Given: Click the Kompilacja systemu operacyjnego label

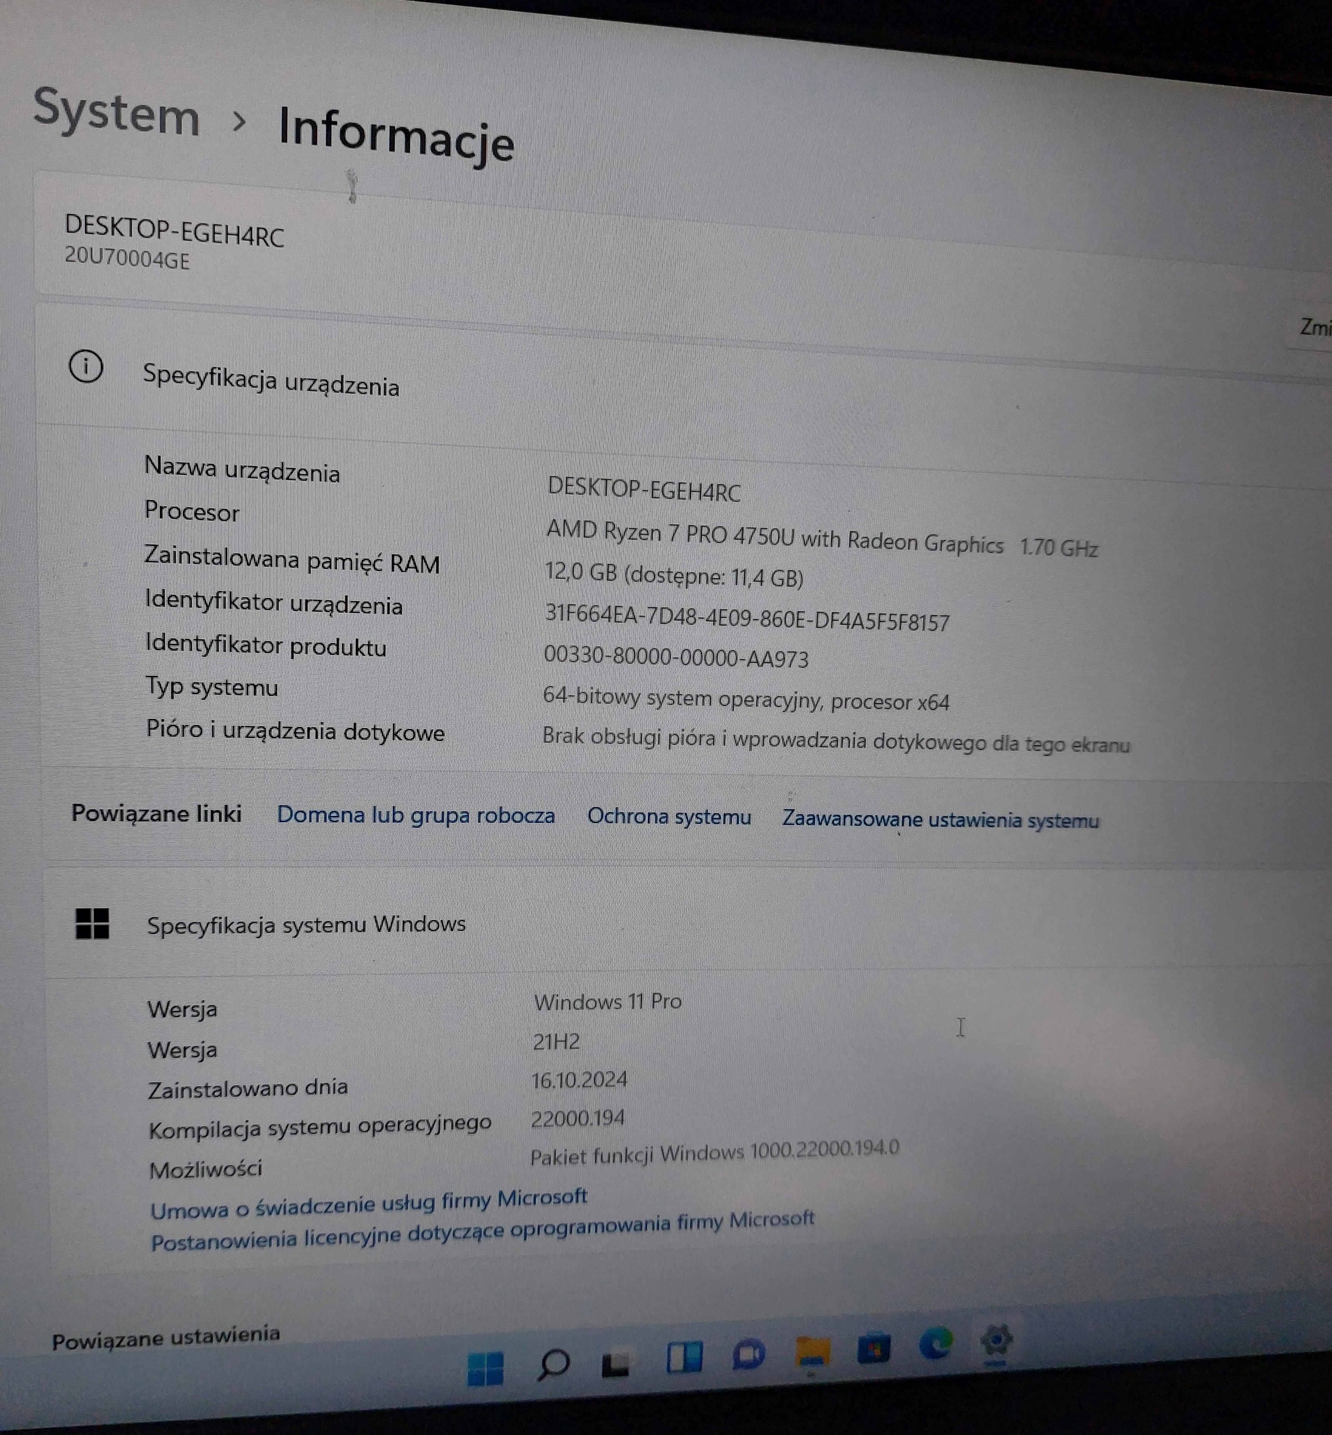Looking at the screenshot, I should click(x=320, y=1126).
